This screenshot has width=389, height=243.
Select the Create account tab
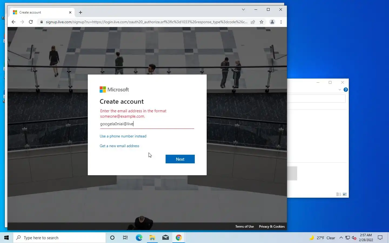[42, 12]
